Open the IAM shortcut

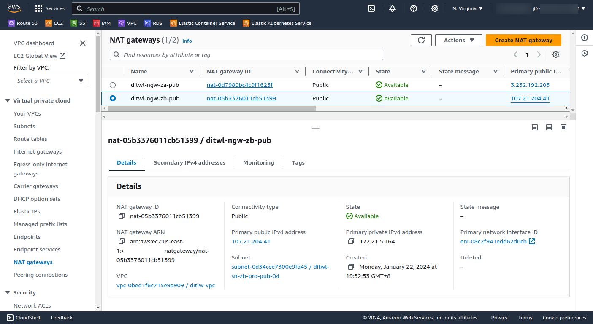coord(102,23)
